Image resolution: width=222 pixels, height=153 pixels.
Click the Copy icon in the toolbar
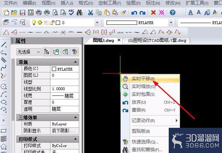click(99, 12)
